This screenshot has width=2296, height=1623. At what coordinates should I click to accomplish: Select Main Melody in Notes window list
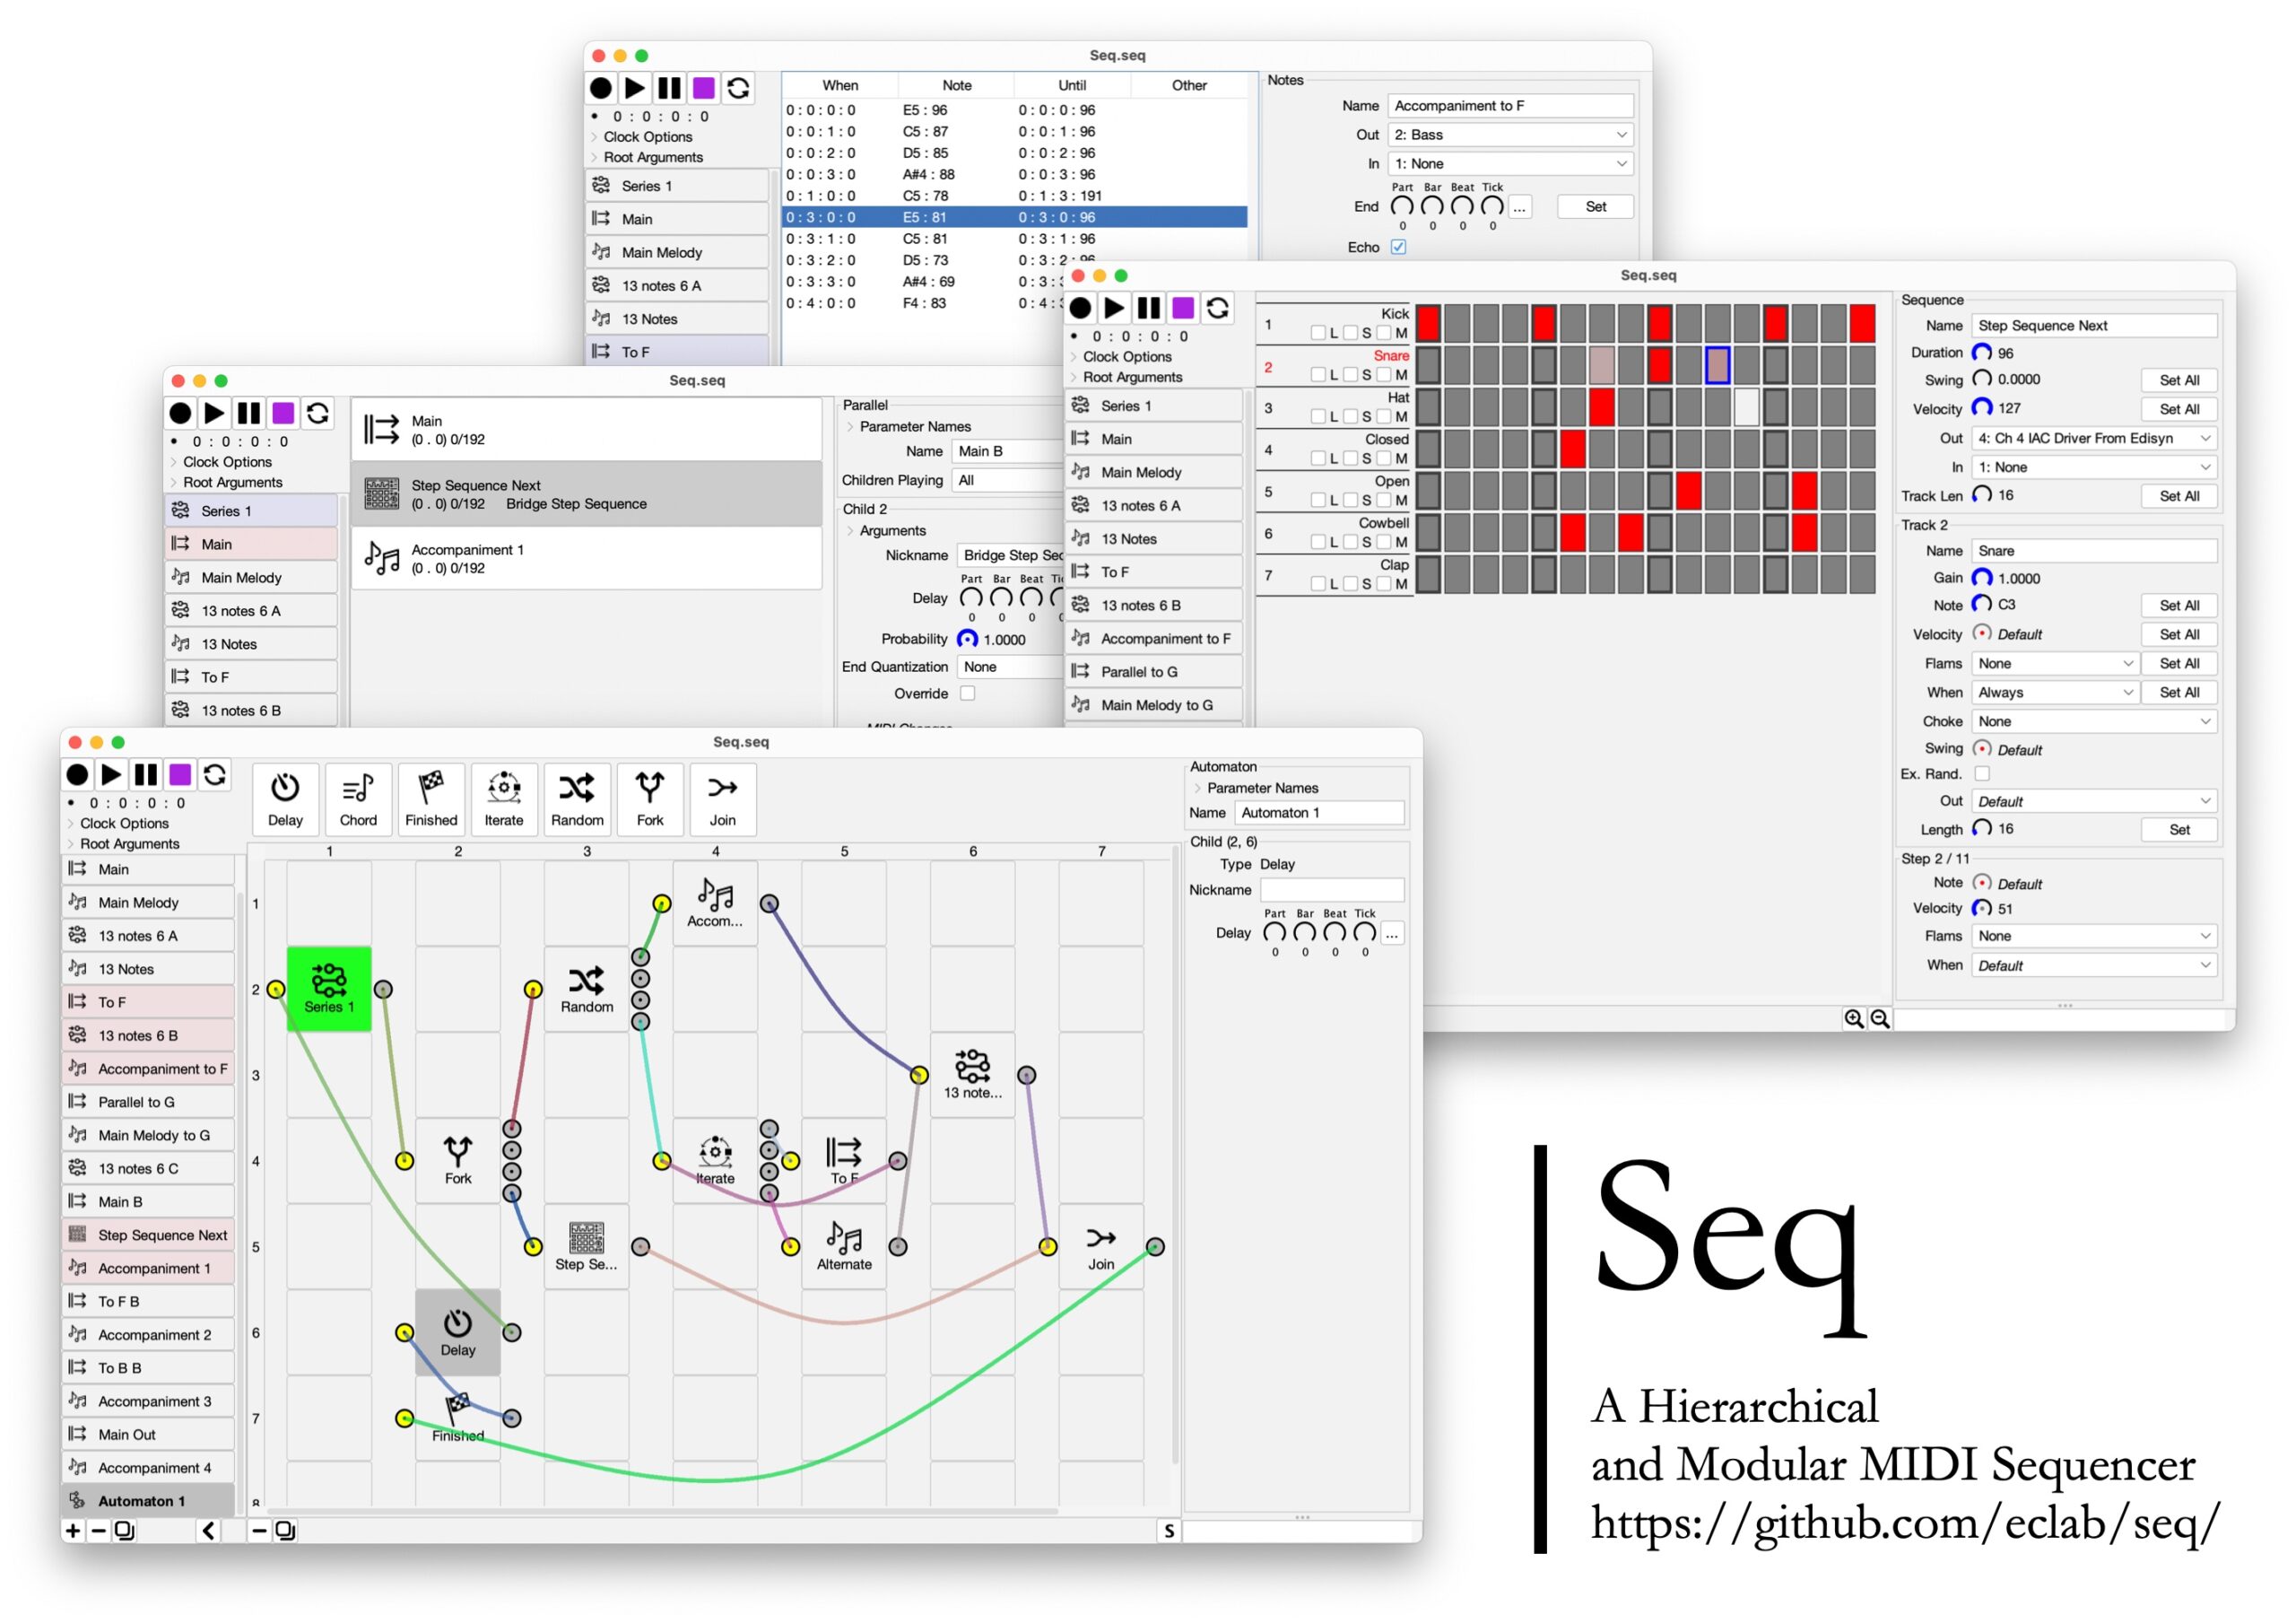(677, 252)
